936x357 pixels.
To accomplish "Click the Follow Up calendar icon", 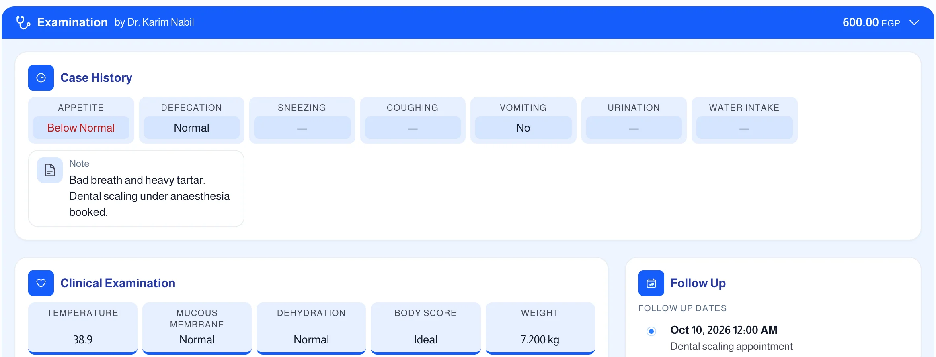I will coord(651,283).
